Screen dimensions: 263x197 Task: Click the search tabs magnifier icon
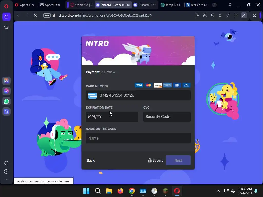pyautogui.click(x=230, y=5)
